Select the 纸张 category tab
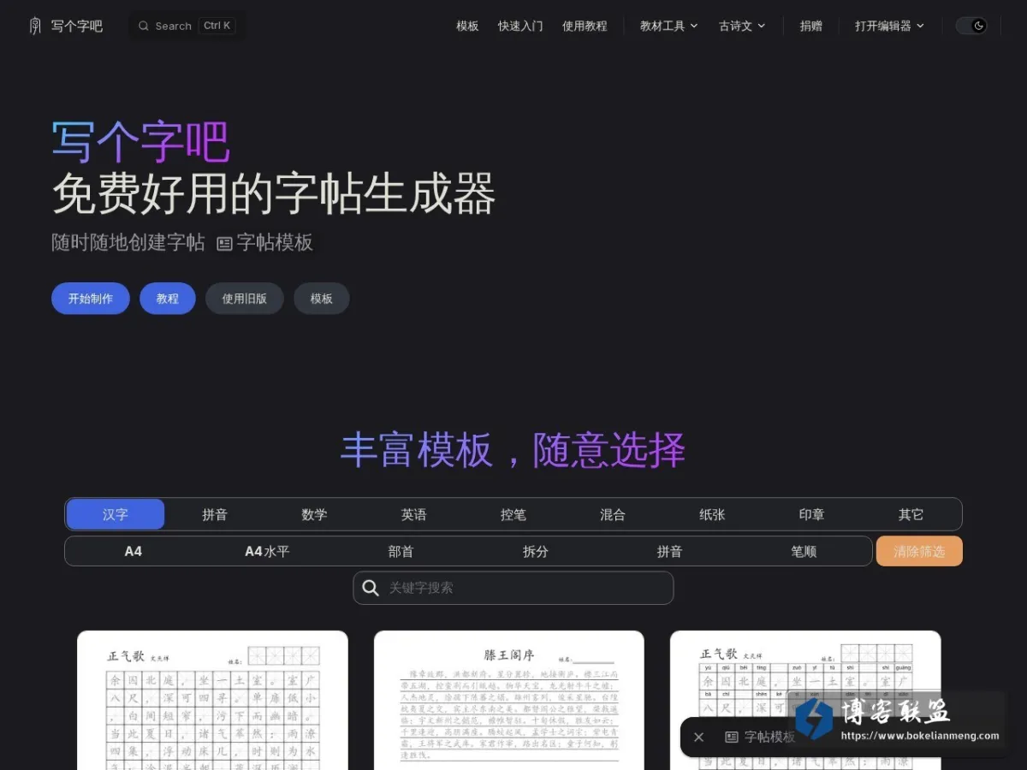Screen dimensions: 1027x770 point(712,514)
